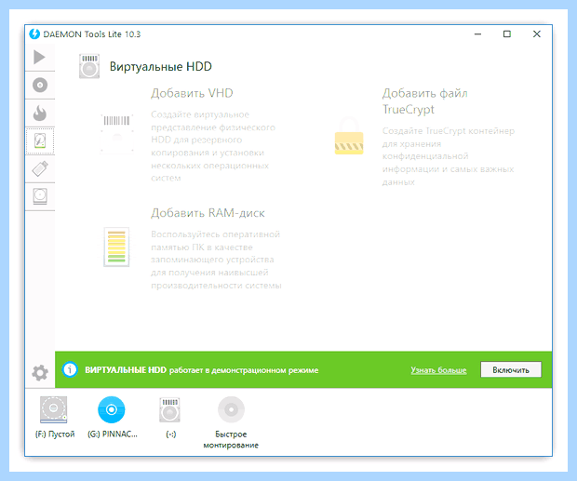Screen dimensions: 577x481
Task: Click the DAEMON Tools logo in title bar
Action: pos(34,34)
